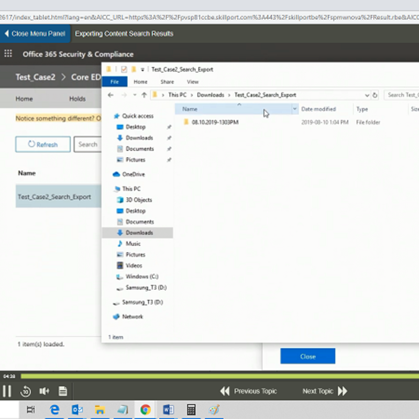The width and height of the screenshot is (419, 419).
Task: Select Desktop under Quick access
Action: (x=136, y=127)
